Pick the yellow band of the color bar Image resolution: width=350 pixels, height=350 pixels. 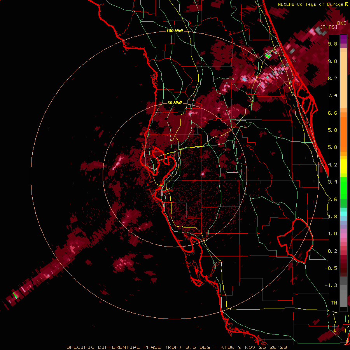343,166
